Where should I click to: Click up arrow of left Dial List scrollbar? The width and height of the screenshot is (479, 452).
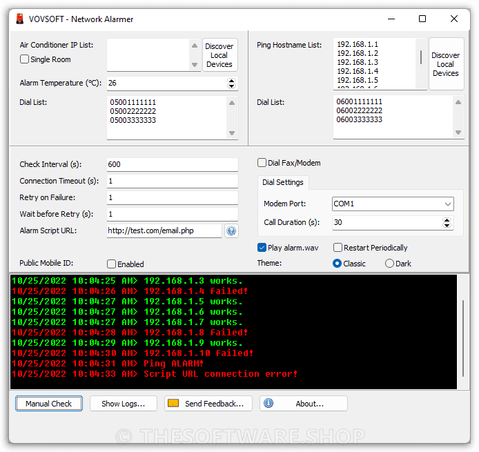click(x=232, y=103)
